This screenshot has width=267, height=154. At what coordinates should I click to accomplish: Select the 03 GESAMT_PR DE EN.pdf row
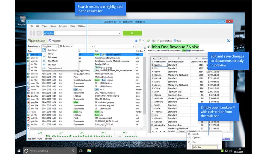[85, 121]
